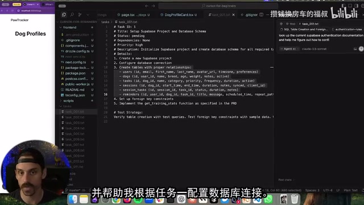Select task_005.txt in the tasks folder

click(75, 134)
